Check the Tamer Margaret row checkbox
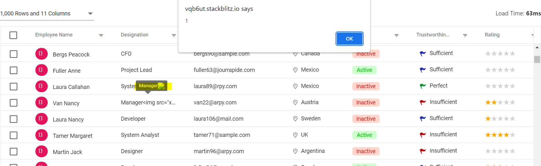Viewport: 541px width, 166px height. tap(13, 135)
